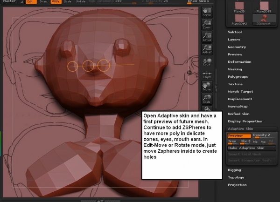Adjust the Mbr slider
280x202 pixels.
tap(245, 142)
